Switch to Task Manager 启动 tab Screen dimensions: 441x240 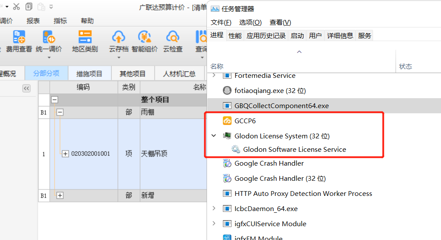point(297,36)
